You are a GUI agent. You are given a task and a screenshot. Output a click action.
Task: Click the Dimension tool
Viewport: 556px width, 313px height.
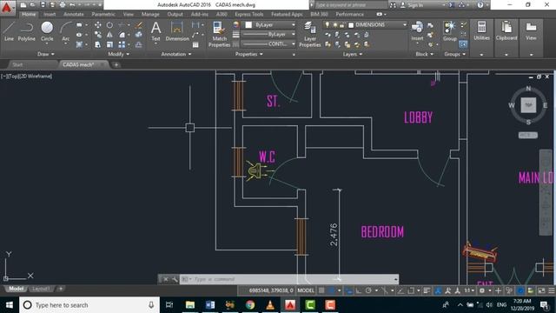click(177, 31)
